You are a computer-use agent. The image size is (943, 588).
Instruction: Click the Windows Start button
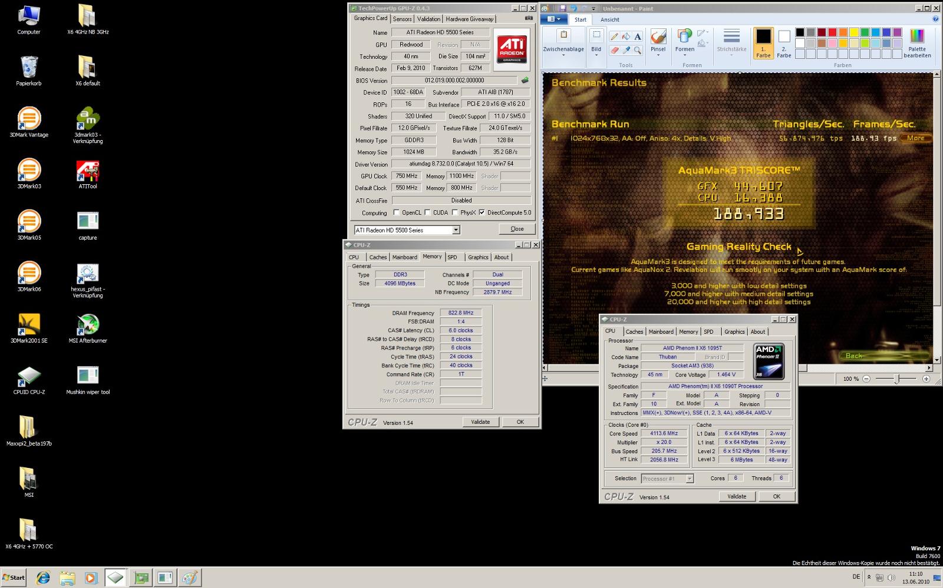click(14, 577)
